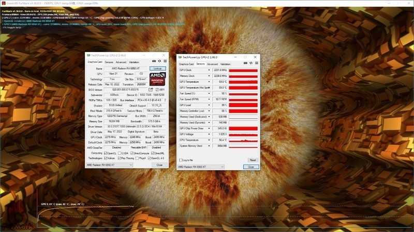Click Close button in Graphics Card window
414x232 pixels.
pos(159,165)
